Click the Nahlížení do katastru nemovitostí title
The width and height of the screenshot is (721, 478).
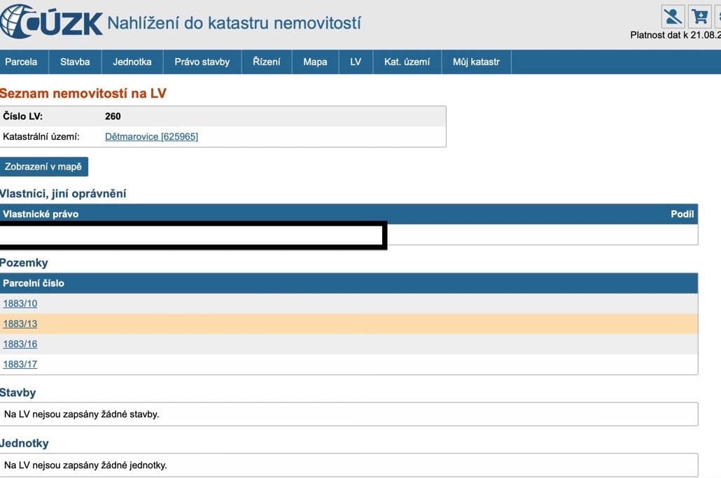[234, 23]
